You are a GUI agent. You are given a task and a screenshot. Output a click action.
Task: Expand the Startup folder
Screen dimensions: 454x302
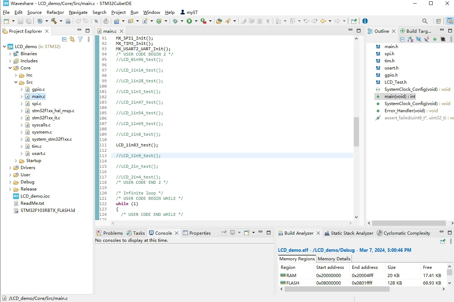(16, 161)
